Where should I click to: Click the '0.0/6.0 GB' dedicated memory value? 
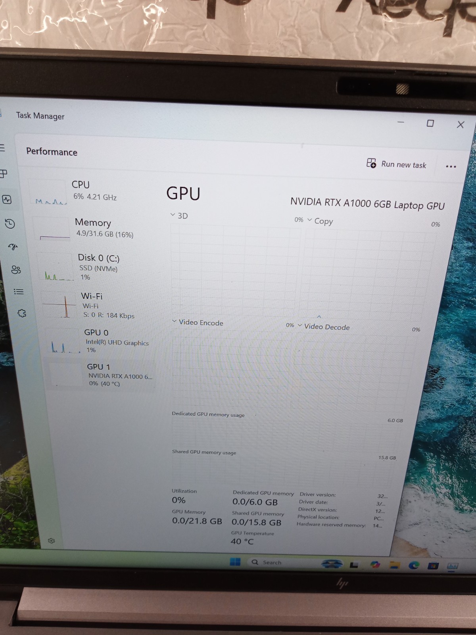(x=255, y=502)
